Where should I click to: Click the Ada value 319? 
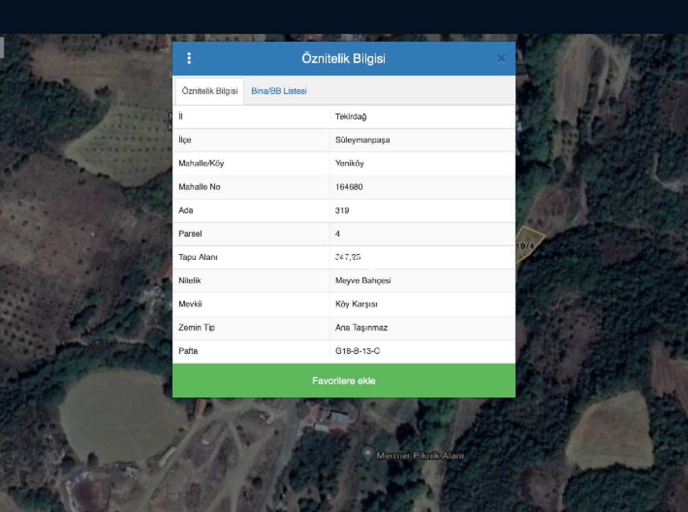click(342, 210)
